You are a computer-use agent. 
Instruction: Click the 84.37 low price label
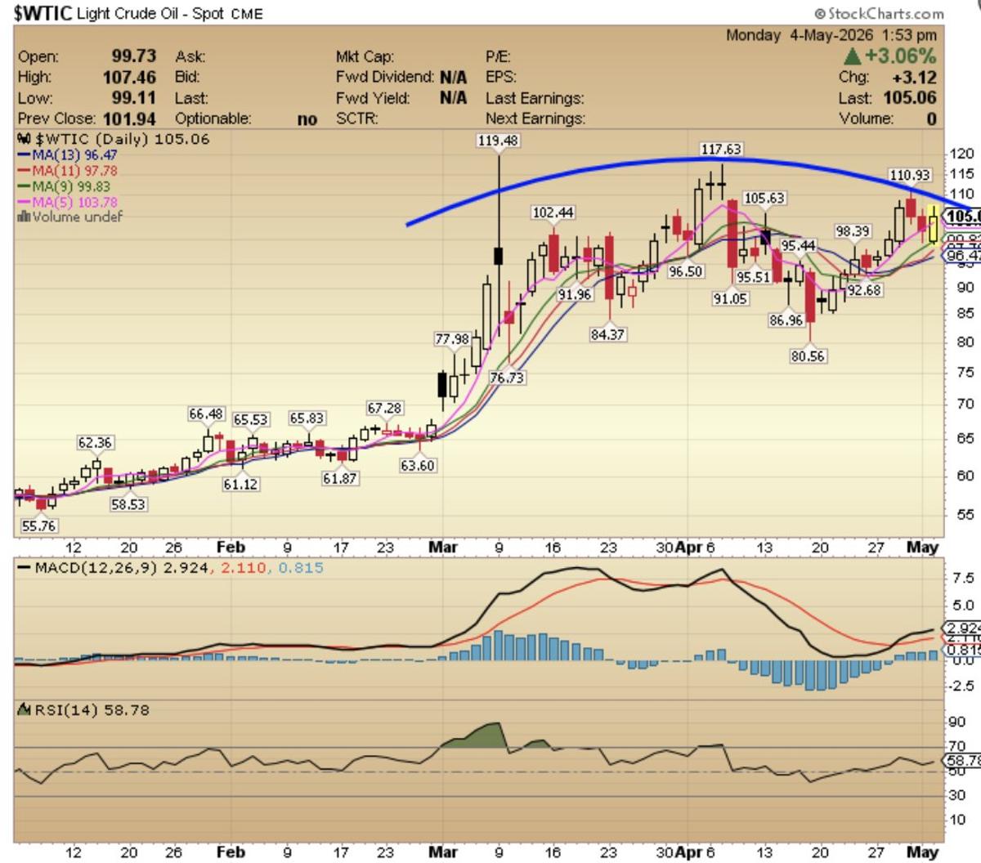click(x=607, y=333)
